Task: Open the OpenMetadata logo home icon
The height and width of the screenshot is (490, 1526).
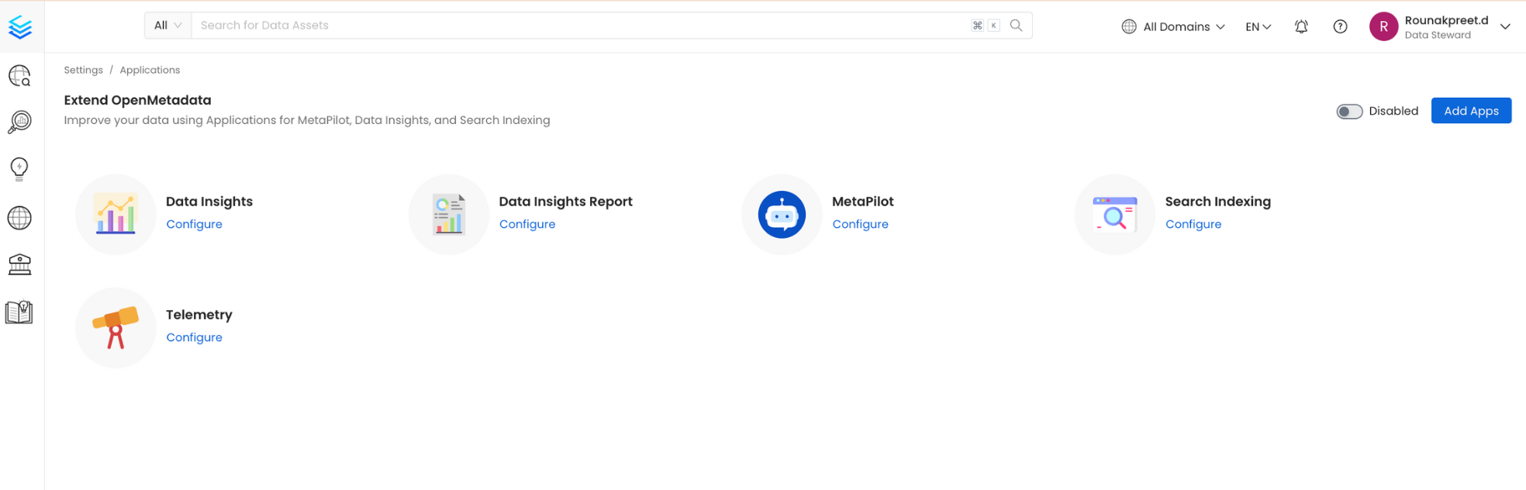Action: coord(20,26)
